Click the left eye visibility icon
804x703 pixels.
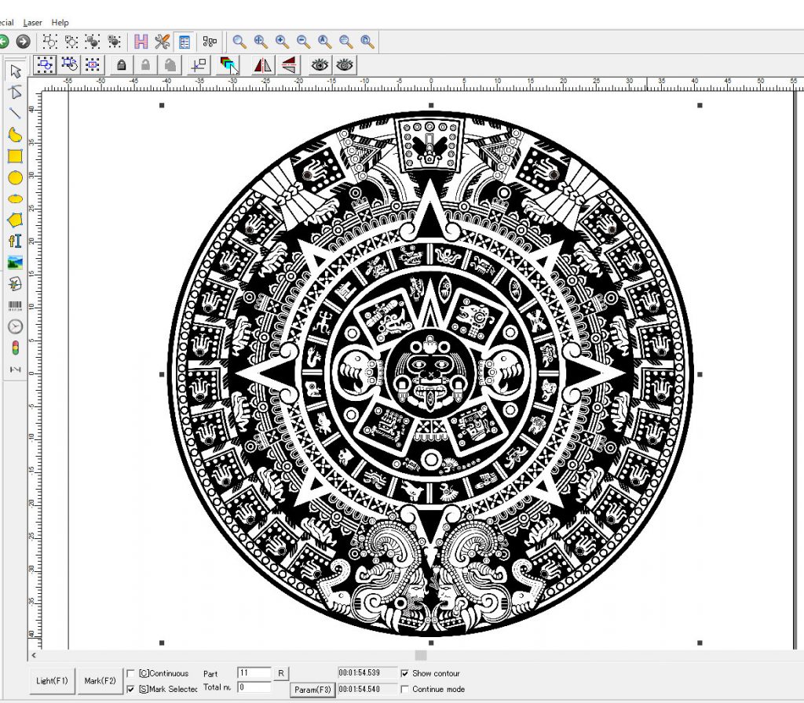tap(320, 65)
